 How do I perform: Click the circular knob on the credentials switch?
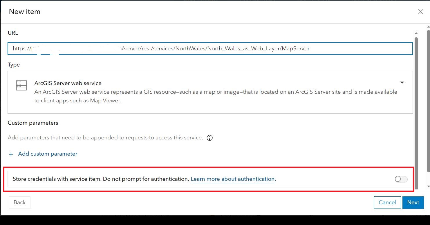[x=398, y=179]
